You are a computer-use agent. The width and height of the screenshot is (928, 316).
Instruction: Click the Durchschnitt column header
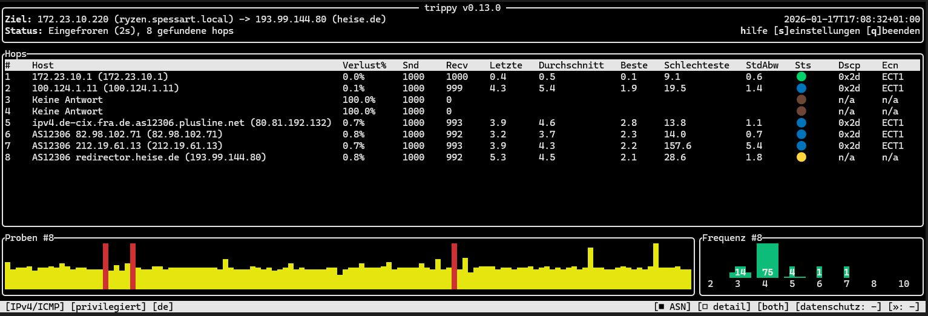(x=571, y=65)
